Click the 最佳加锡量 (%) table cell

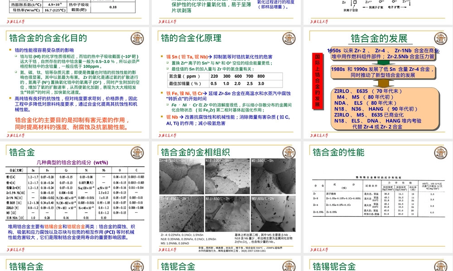tap(188, 84)
